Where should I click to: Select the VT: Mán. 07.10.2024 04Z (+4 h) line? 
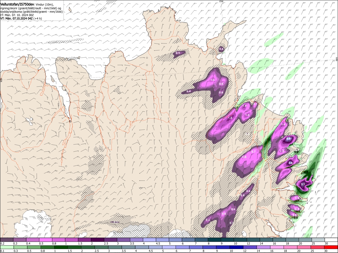point(21,18)
